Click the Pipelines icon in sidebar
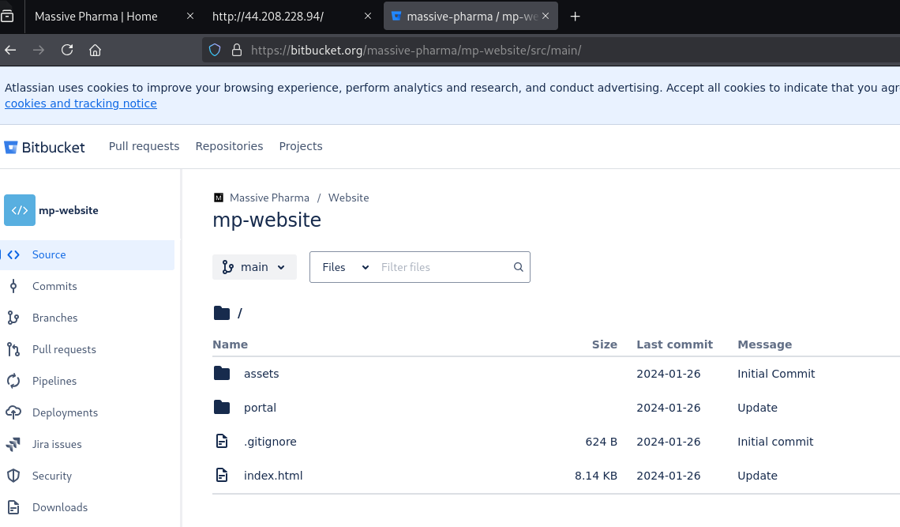 coord(13,381)
